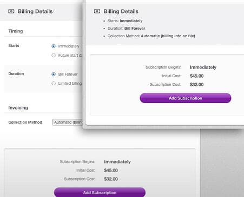Click the Timing section heading
Viewport: 244px width, 197px height.
pyautogui.click(x=16, y=31)
